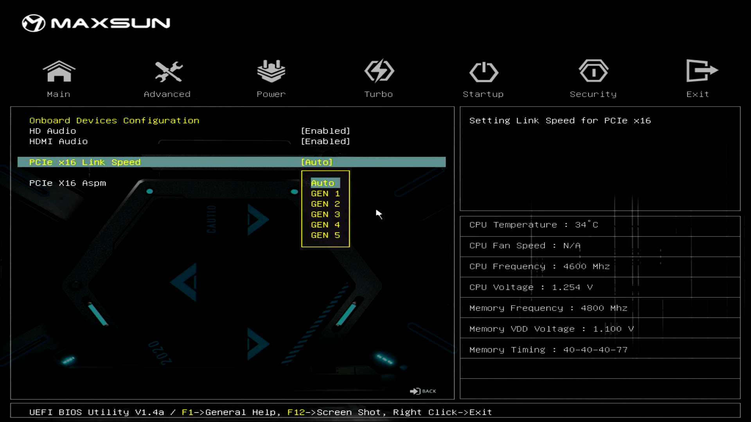Click the Exit door-arrow icon
Image resolution: width=751 pixels, height=422 pixels.
(x=701, y=71)
